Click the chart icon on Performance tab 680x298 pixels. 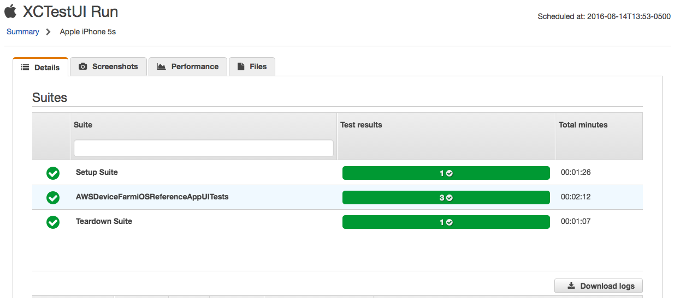pyautogui.click(x=161, y=66)
